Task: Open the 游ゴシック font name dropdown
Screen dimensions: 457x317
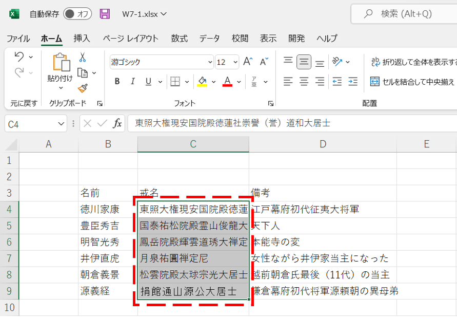Action: [210, 62]
